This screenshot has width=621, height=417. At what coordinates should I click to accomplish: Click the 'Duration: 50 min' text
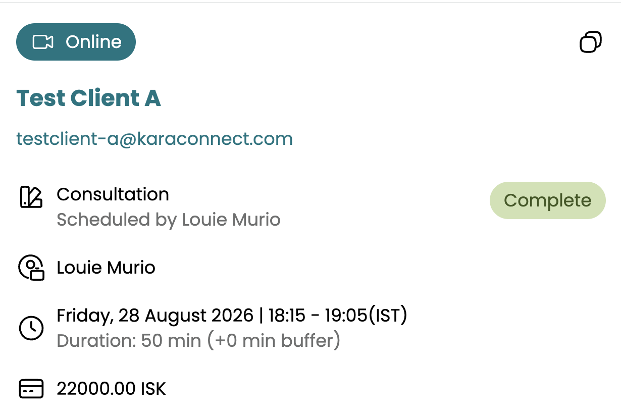(x=129, y=341)
